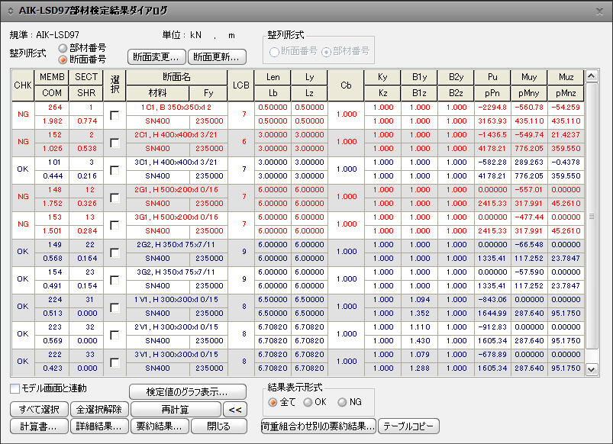Click the collapse icon in the title bar
This screenshot has height=444, width=613.
pos(11,11)
